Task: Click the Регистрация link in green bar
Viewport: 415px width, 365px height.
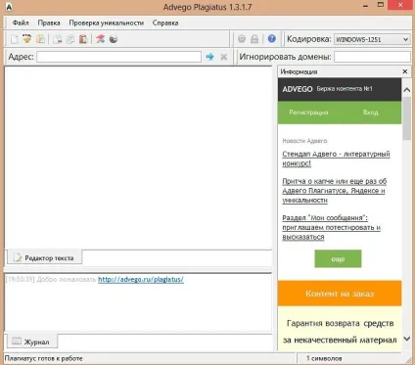Action: pos(308,113)
